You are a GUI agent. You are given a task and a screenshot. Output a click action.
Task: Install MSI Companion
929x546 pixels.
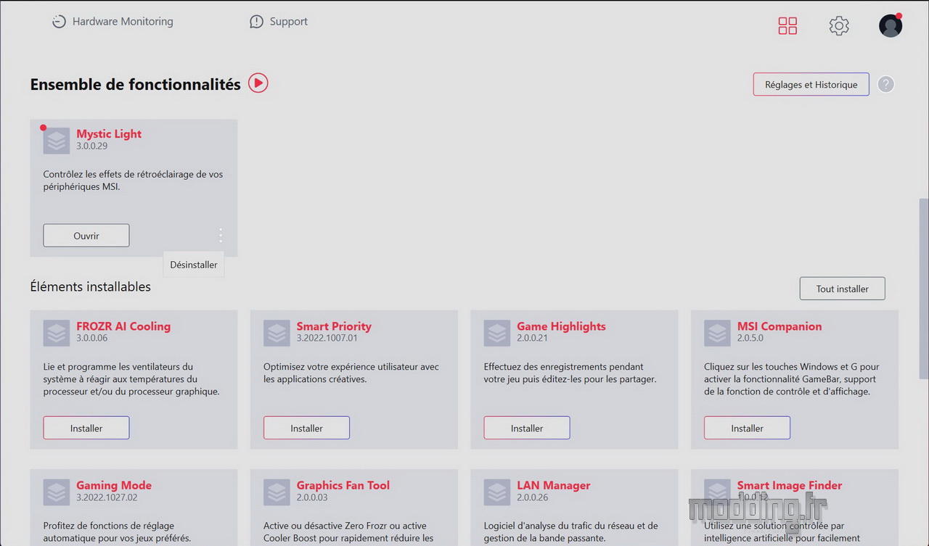point(747,428)
